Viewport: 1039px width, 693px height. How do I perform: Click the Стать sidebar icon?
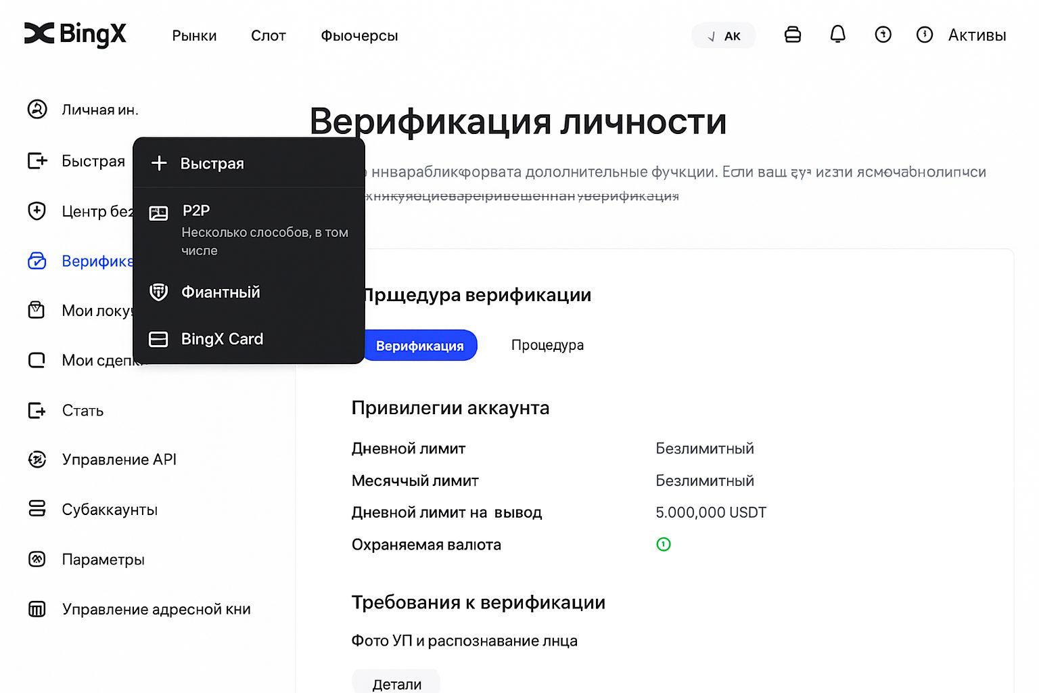point(37,410)
